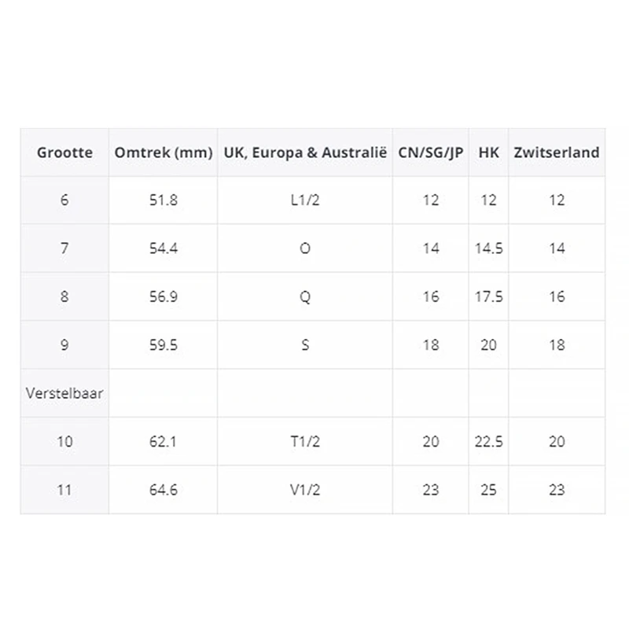Click the HK value 22.5

pos(488,442)
